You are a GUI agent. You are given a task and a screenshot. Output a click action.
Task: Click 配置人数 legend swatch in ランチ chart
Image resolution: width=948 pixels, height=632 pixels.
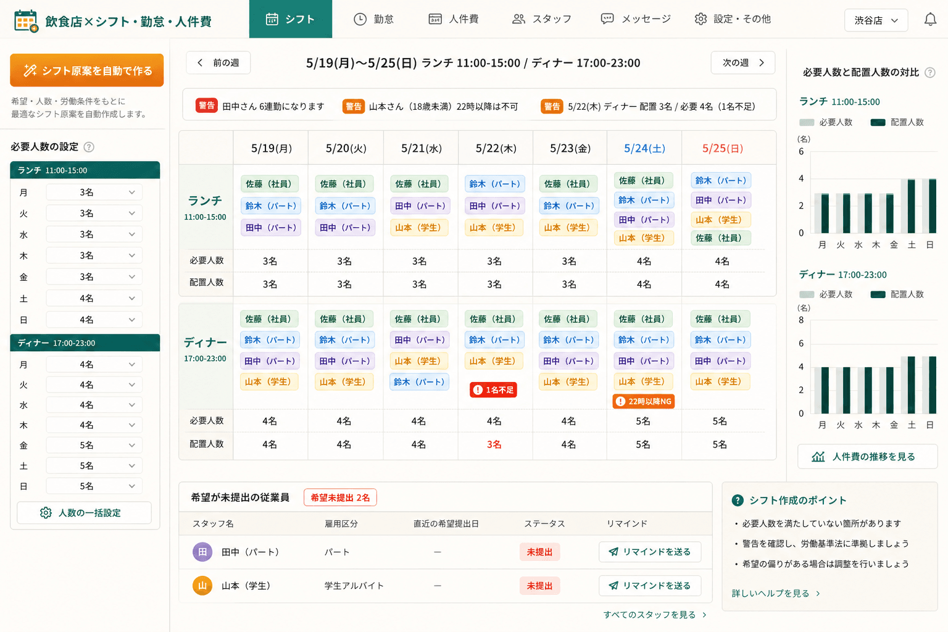(878, 122)
